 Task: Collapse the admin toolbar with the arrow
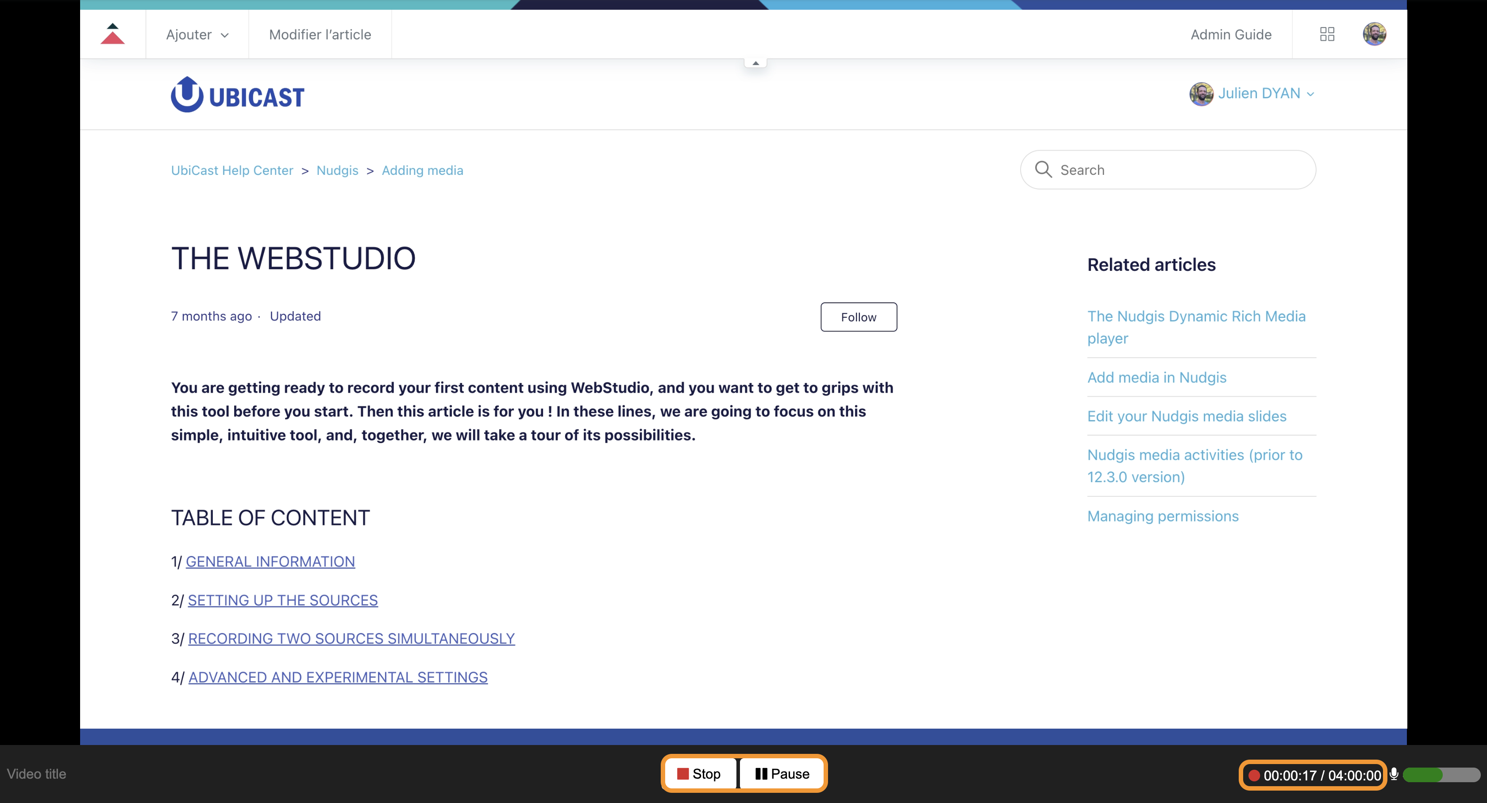pos(755,63)
